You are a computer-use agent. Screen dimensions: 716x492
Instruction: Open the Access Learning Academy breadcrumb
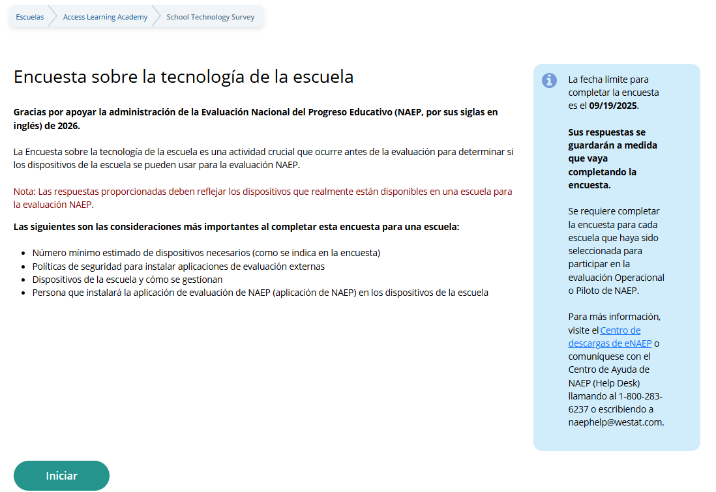(105, 17)
